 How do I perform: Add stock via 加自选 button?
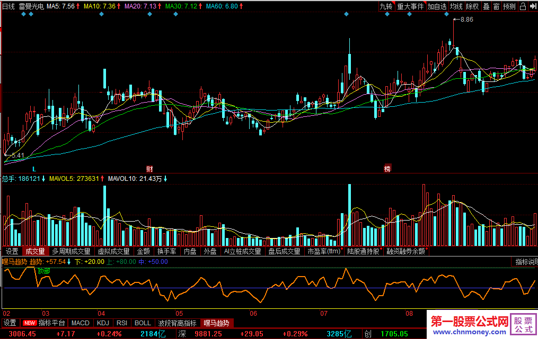437,6
